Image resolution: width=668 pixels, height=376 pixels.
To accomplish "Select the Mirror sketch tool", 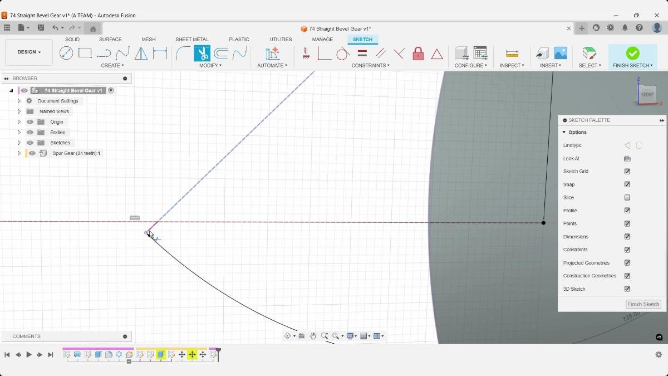I will [x=141, y=53].
